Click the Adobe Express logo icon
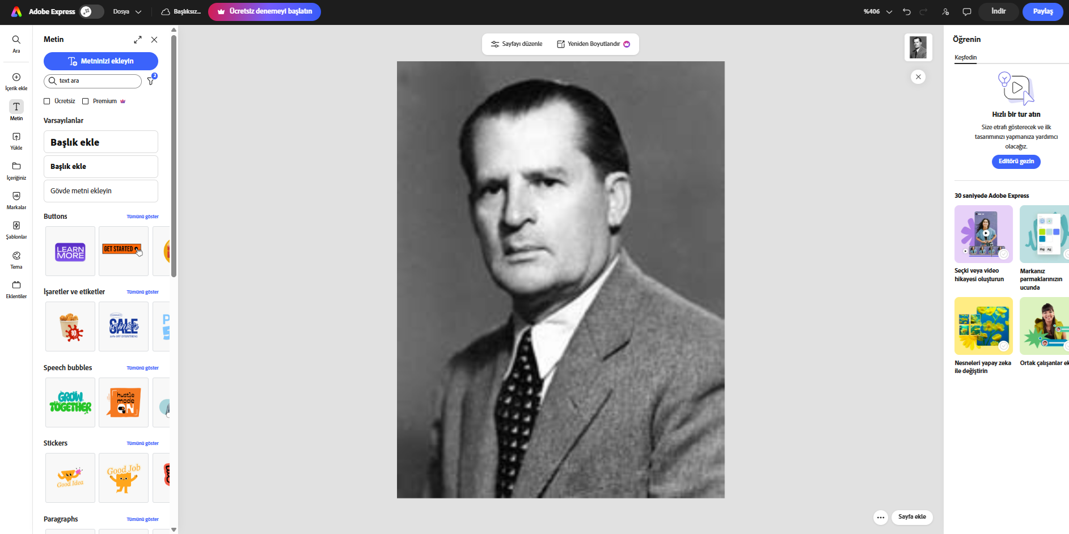The width and height of the screenshot is (1069, 534). [x=16, y=11]
